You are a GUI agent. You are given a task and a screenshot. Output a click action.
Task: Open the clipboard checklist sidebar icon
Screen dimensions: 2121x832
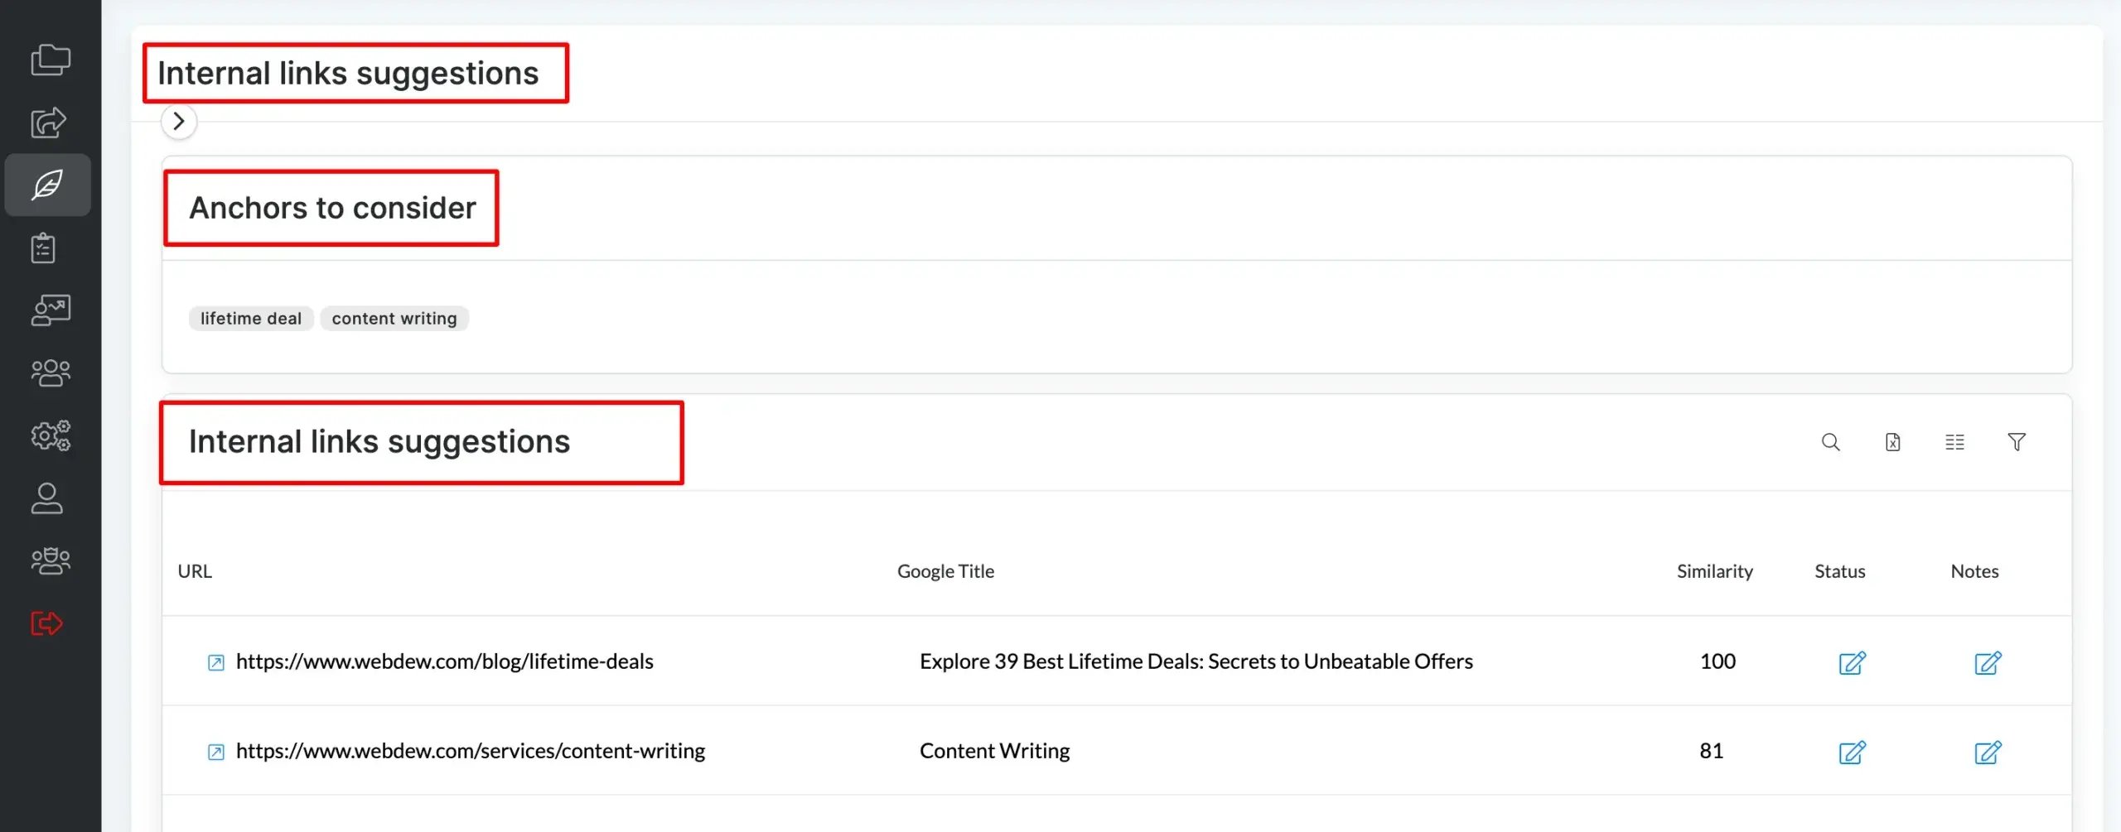pos(44,248)
